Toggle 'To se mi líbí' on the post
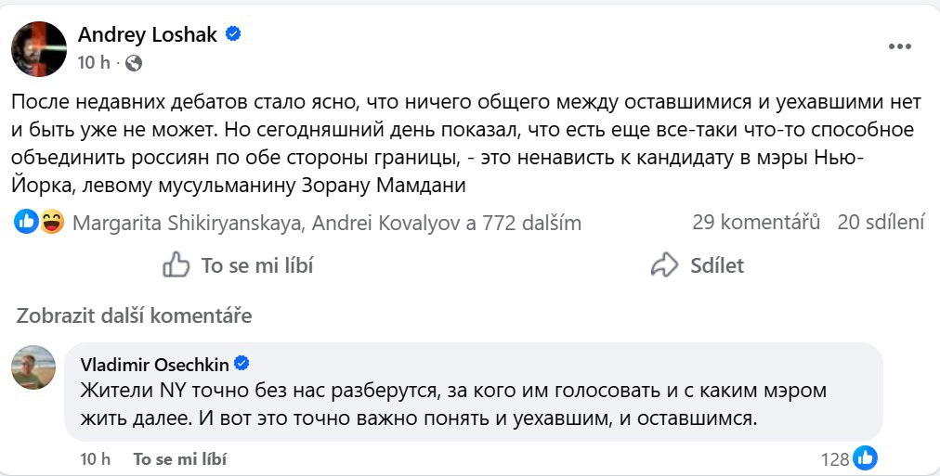This screenshot has width=940, height=476. point(238,266)
